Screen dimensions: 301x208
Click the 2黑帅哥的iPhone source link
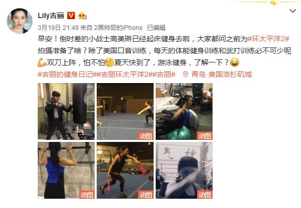[118, 28]
